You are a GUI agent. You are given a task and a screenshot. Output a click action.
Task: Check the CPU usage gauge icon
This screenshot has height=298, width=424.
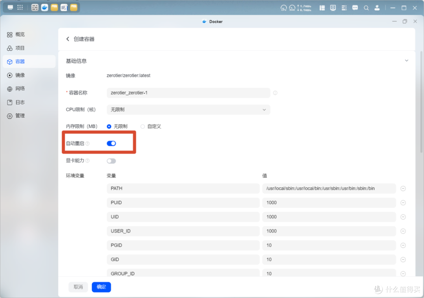(x=283, y=8)
